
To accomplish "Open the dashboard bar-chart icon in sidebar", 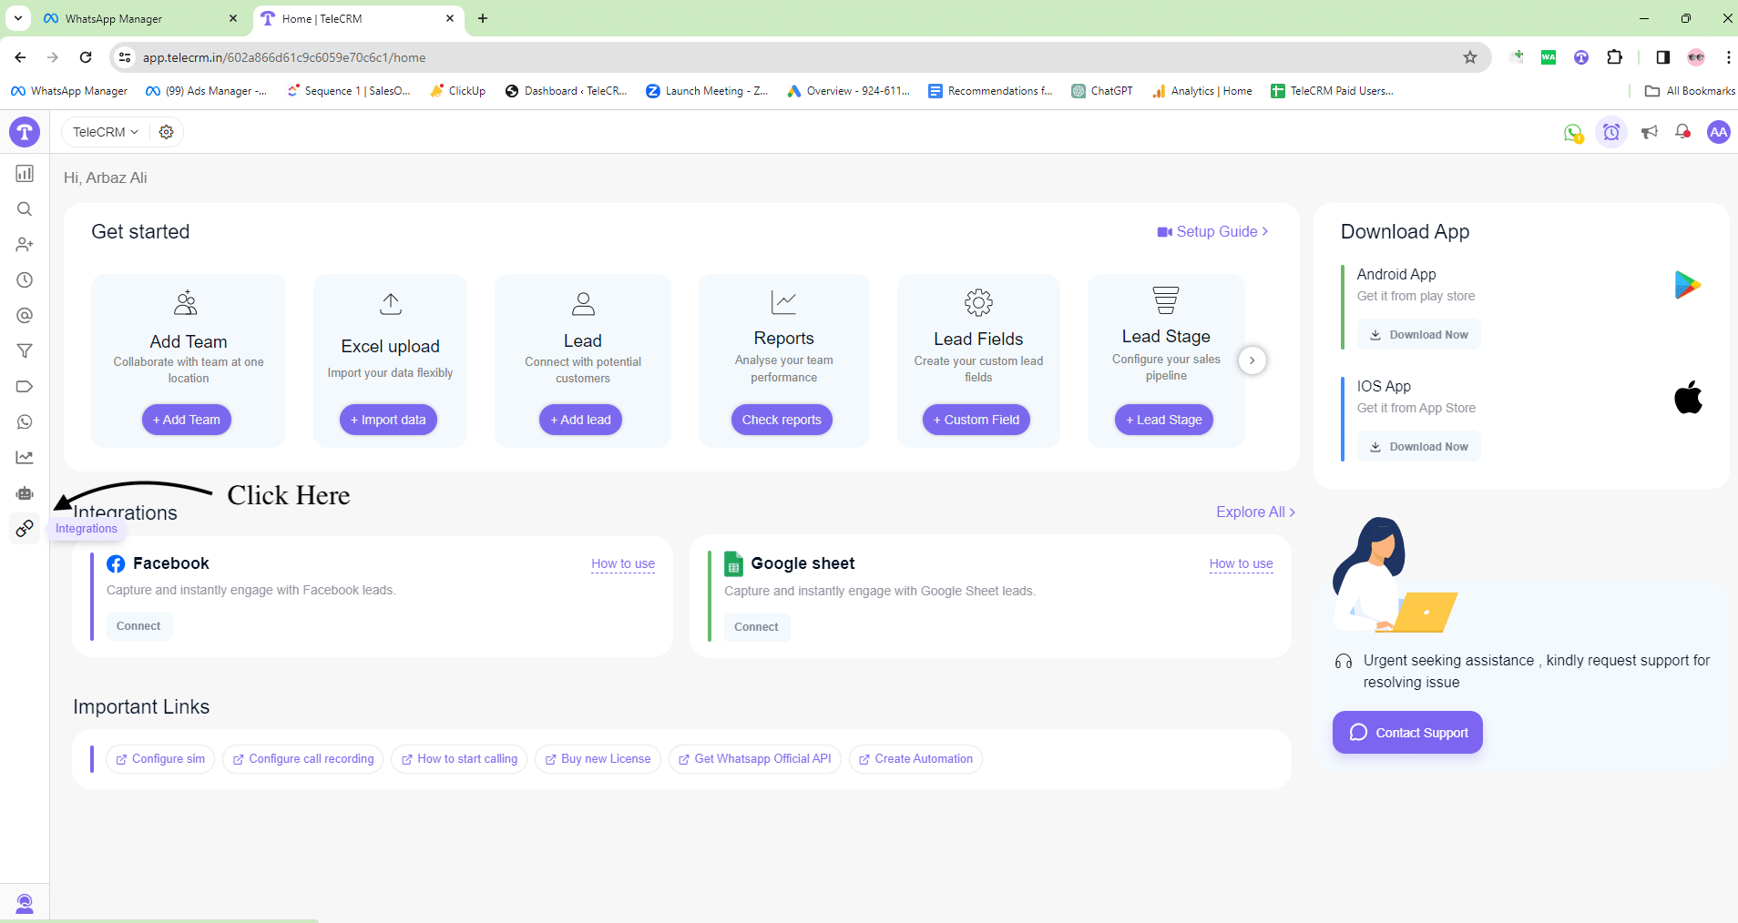I will [x=25, y=173].
